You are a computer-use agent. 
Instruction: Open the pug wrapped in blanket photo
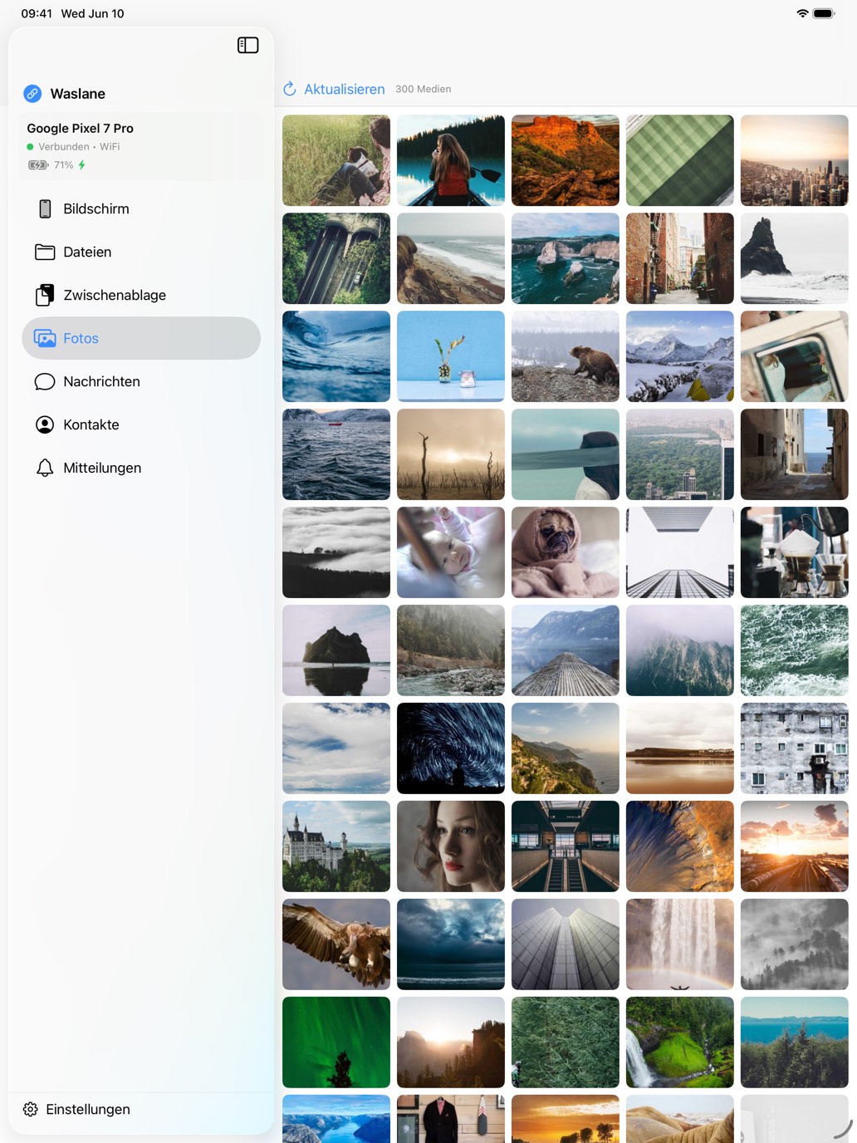tap(566, 552)
